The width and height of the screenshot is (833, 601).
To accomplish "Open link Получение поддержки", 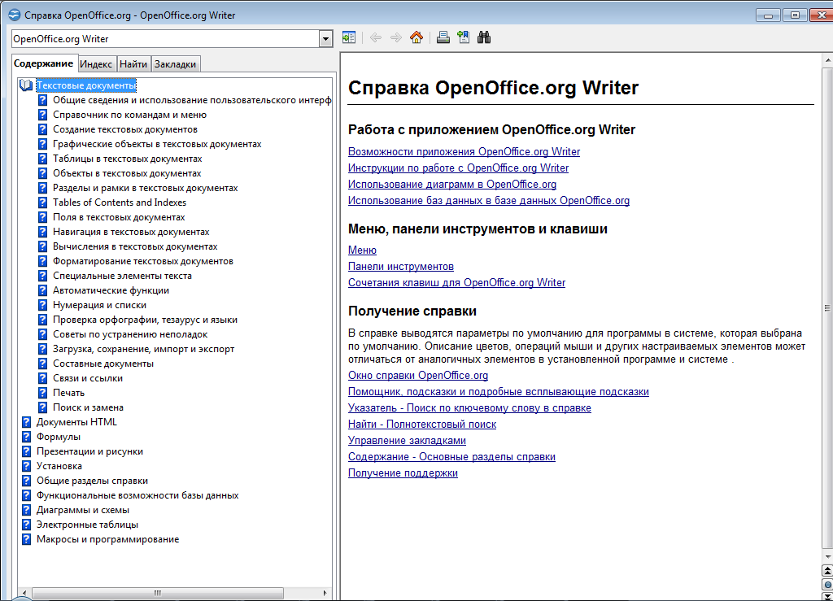I will (403, 473).
